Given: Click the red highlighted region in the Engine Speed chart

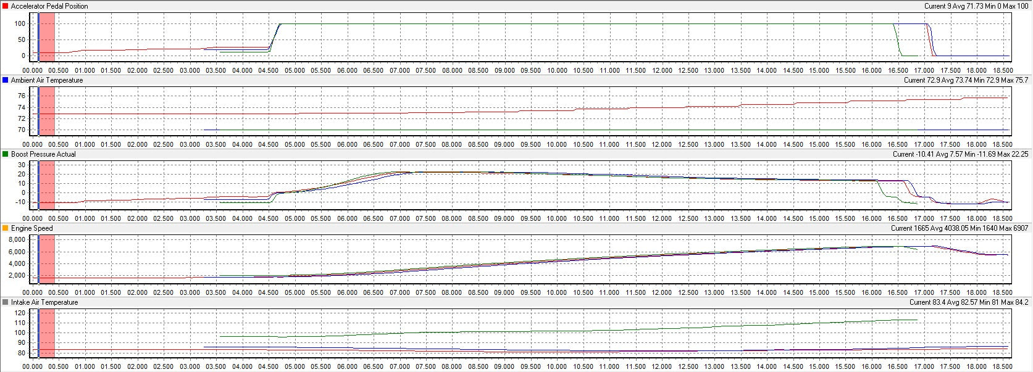Looking at the screenshot, I should click(48, 259).
